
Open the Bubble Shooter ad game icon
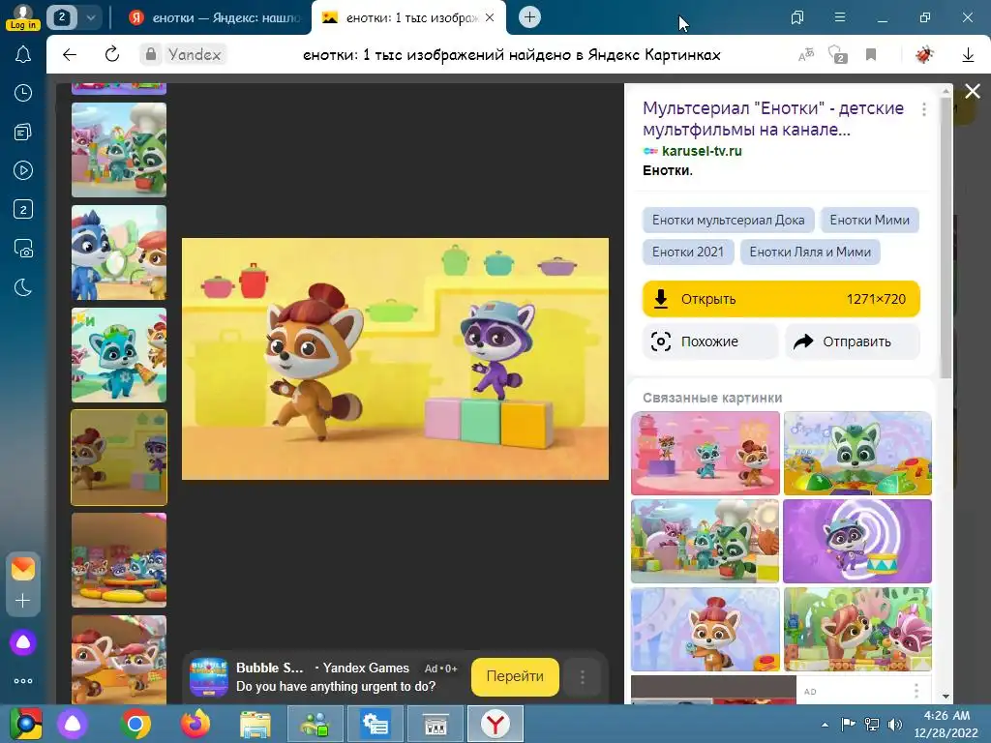209,676
